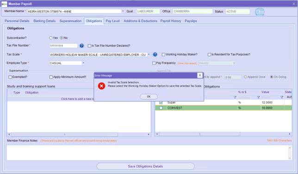Screen dimensions: 298x174
Task: Select the Append Once radio option
Action: [x=246, y=77]
